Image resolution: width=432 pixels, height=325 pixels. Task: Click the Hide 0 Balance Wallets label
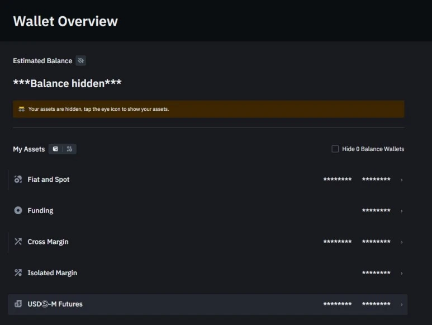tap(373, 149)
